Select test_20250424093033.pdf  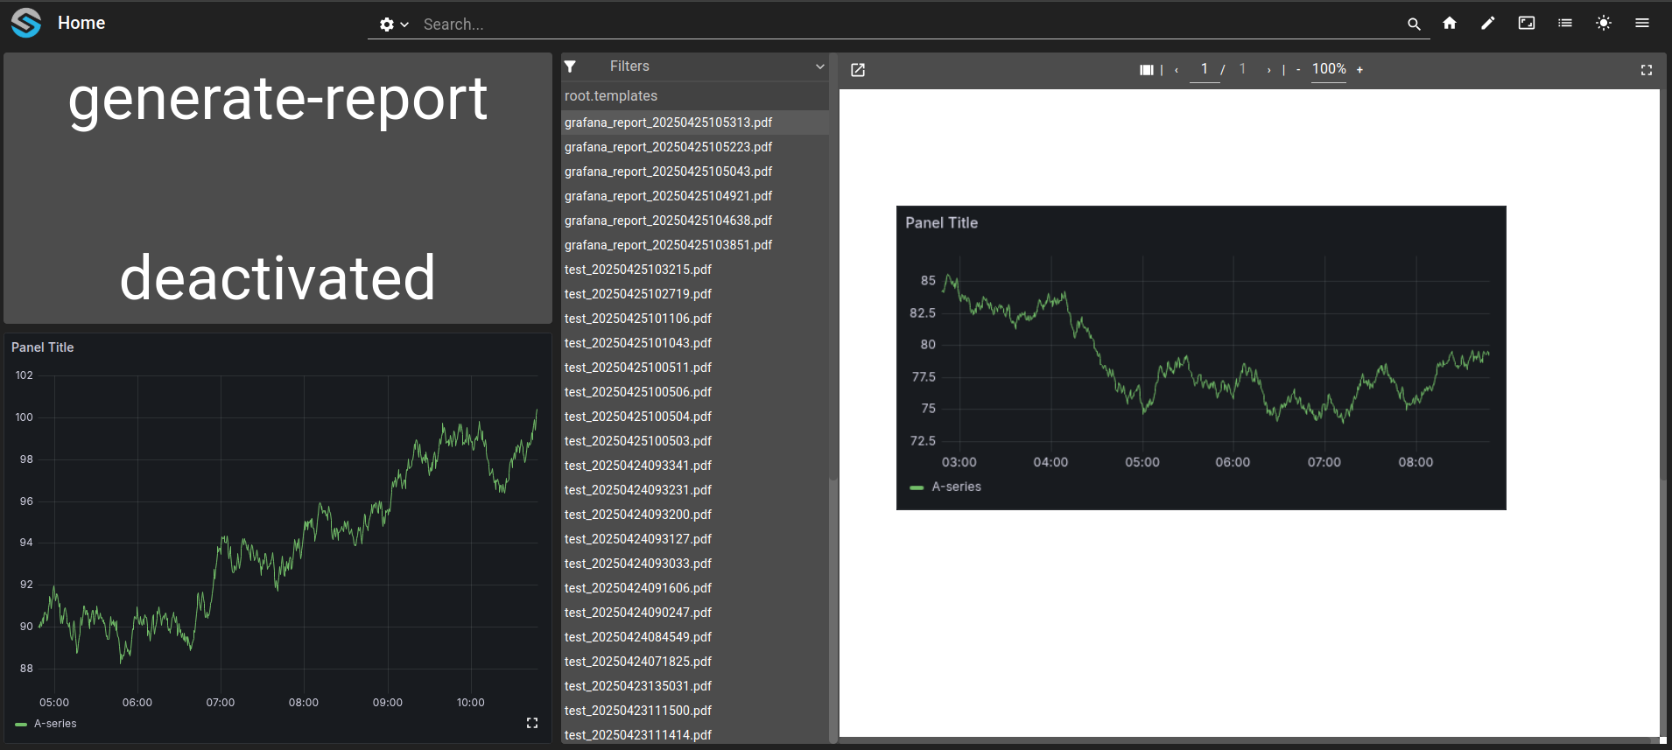pyautogui.click(x=695, y=564)
